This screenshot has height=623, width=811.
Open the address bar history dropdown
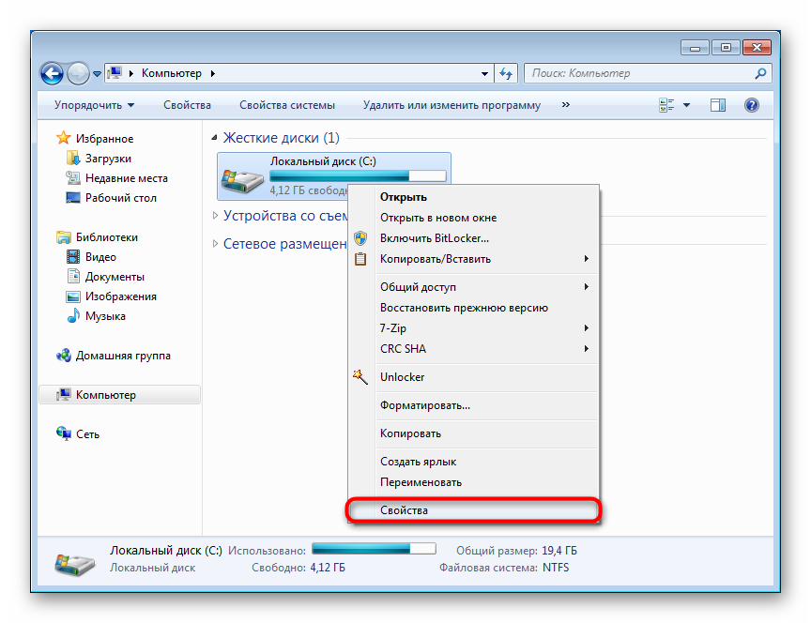[483, 72]
